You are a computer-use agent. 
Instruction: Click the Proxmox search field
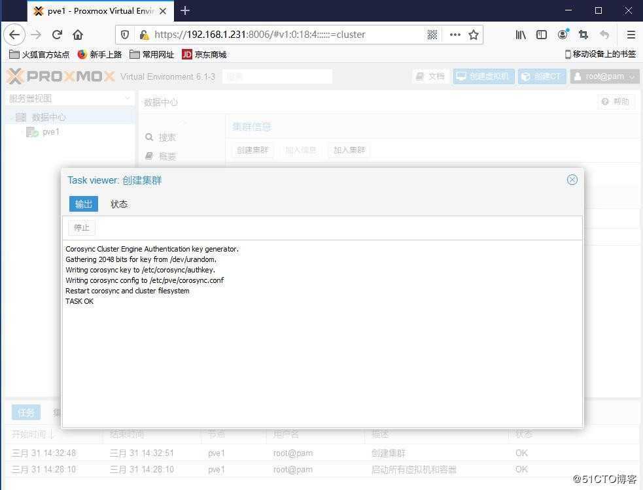pyautogui.click(x=277, y=76)
